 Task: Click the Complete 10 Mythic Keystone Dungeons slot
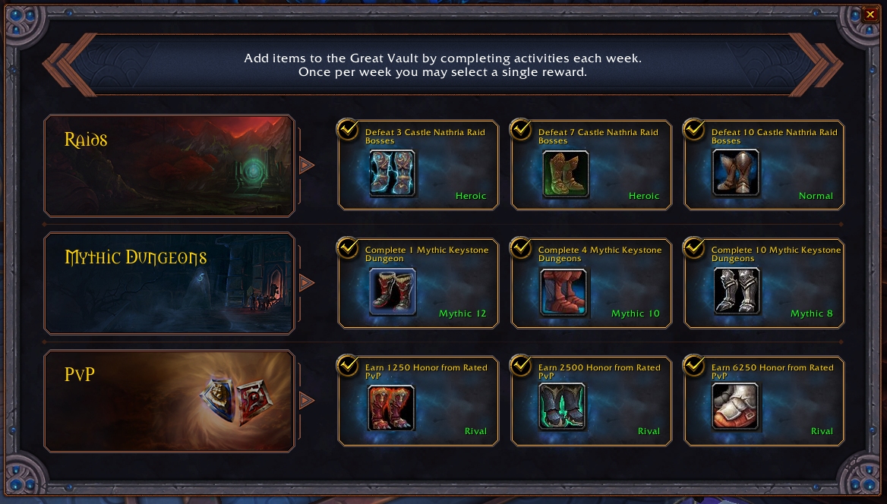coord(764,283)
